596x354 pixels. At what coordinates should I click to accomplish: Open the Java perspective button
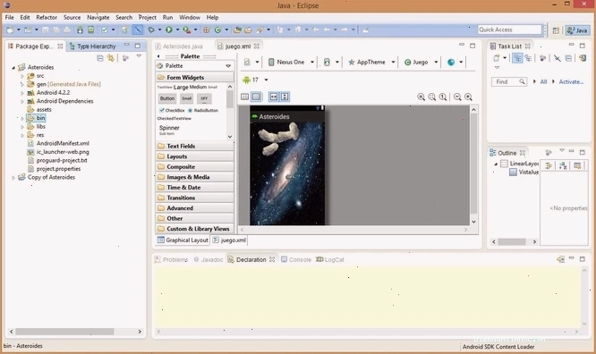click(577, 30)
